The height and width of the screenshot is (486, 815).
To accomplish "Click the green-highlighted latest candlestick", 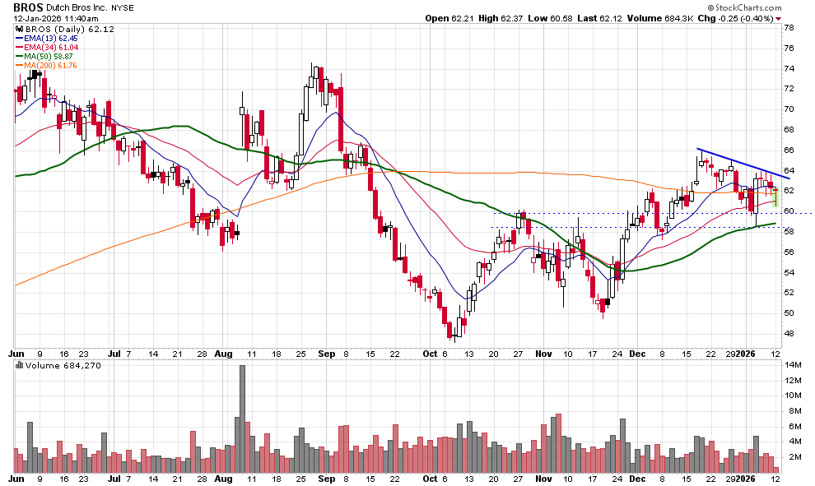I will coord(775,197).
